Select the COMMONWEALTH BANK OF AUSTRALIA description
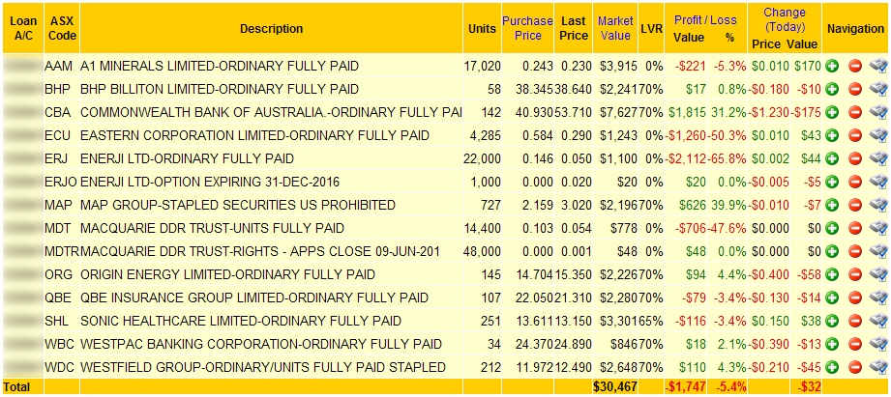891x397 pixels. (x=271, y=113)
